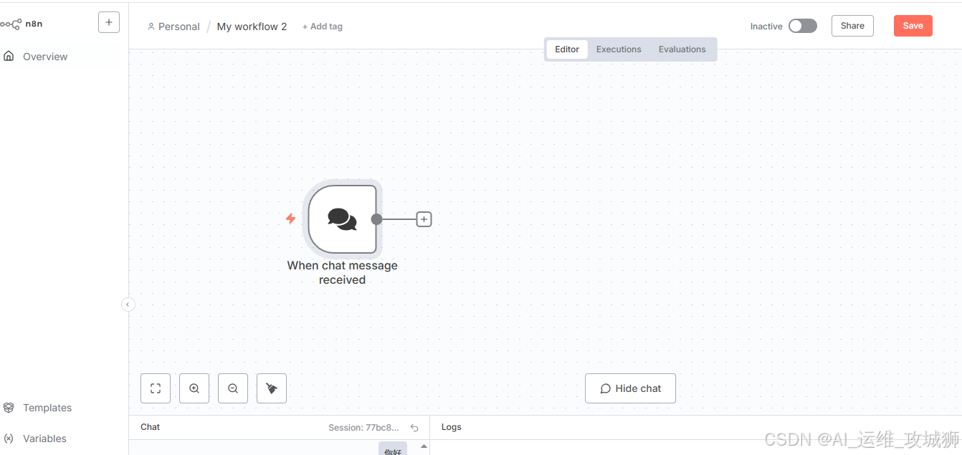962x455 pixels.
Task: Add a tag to the workflow
Action: pyautogui.click(x=323, y=27)
